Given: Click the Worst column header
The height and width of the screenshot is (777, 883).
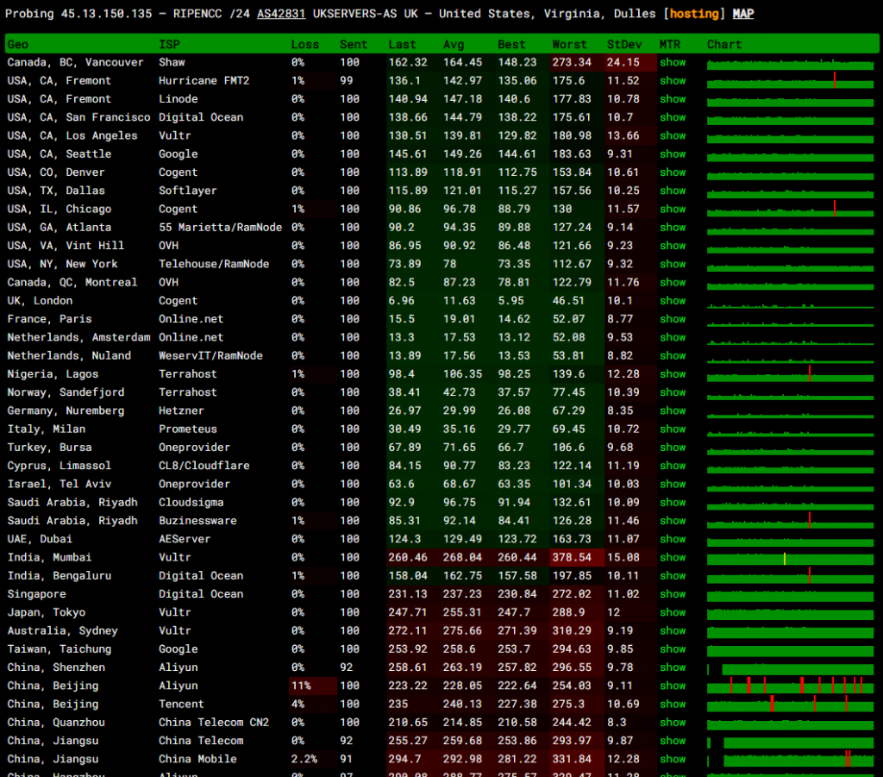Looking at the screenshot, I should pyautogui.click(x=569, y=45).
